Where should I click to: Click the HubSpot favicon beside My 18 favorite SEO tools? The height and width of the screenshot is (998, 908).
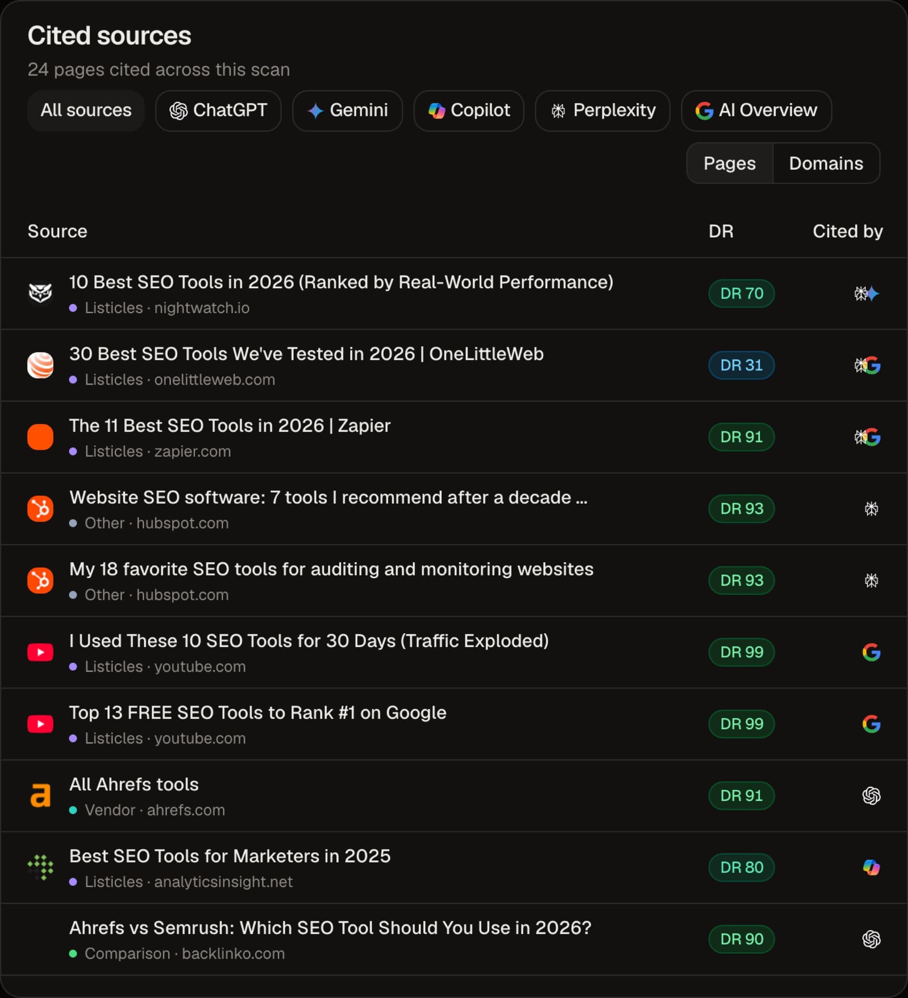pos(40,580)
